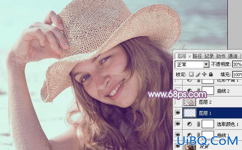Select the 曲线 2 layer mask thumbnail
The height and width of the screenshot is (150, 242).
208,91
